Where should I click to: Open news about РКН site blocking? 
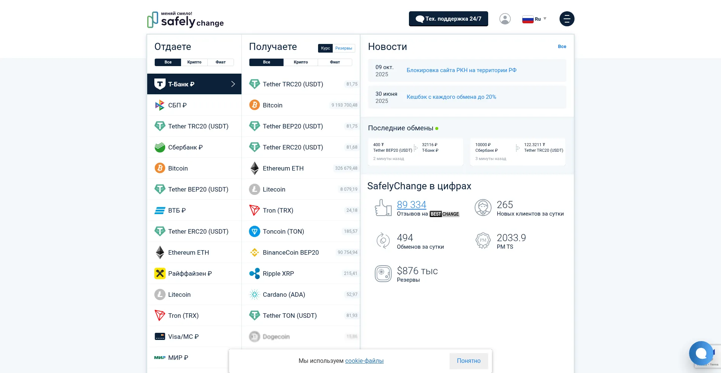461,70
